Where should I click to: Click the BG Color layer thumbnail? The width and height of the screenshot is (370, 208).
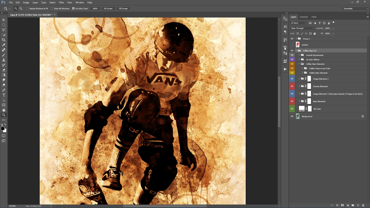click(301, 109)
